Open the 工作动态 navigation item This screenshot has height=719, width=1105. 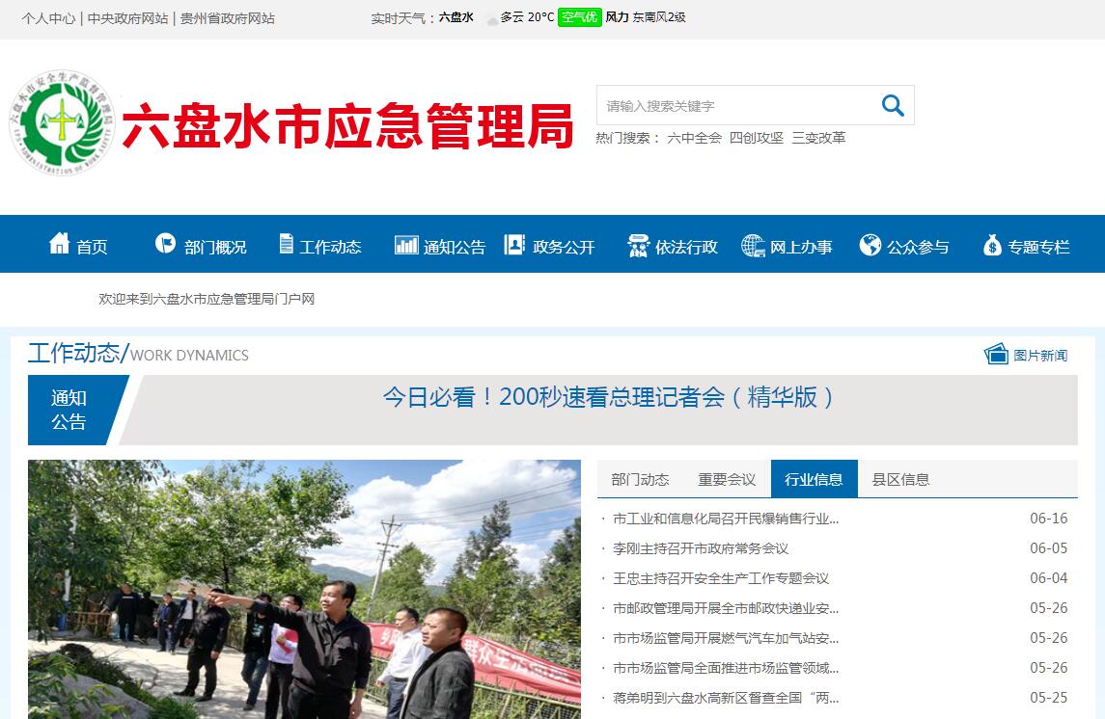tap(330, 247)
